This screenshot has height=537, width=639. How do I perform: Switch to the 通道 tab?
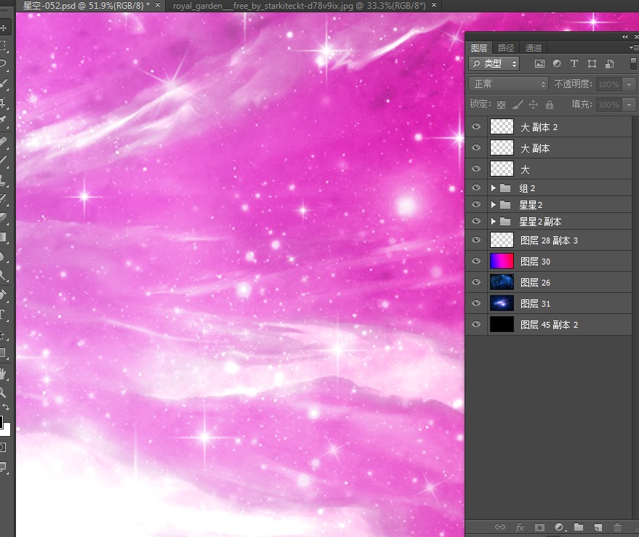(x=533, y=48)
